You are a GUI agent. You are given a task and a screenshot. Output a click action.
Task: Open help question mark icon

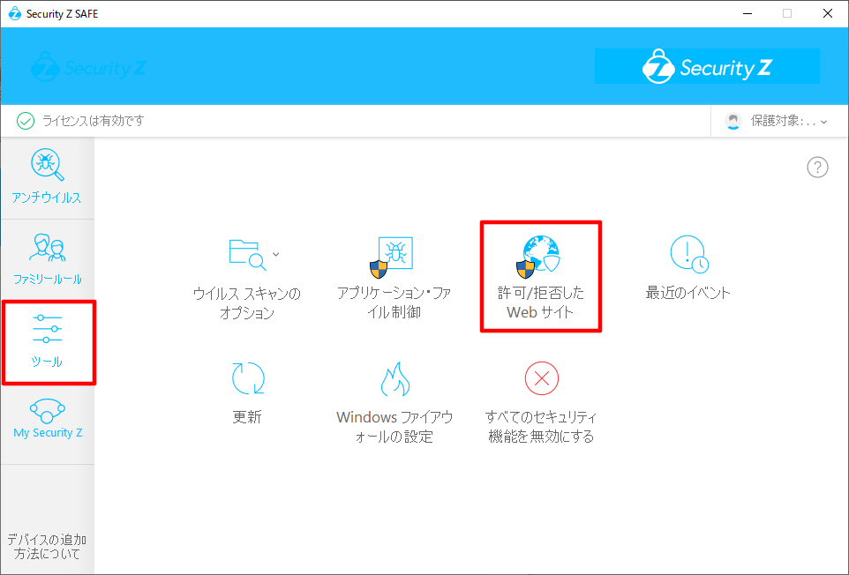point(817,168)
